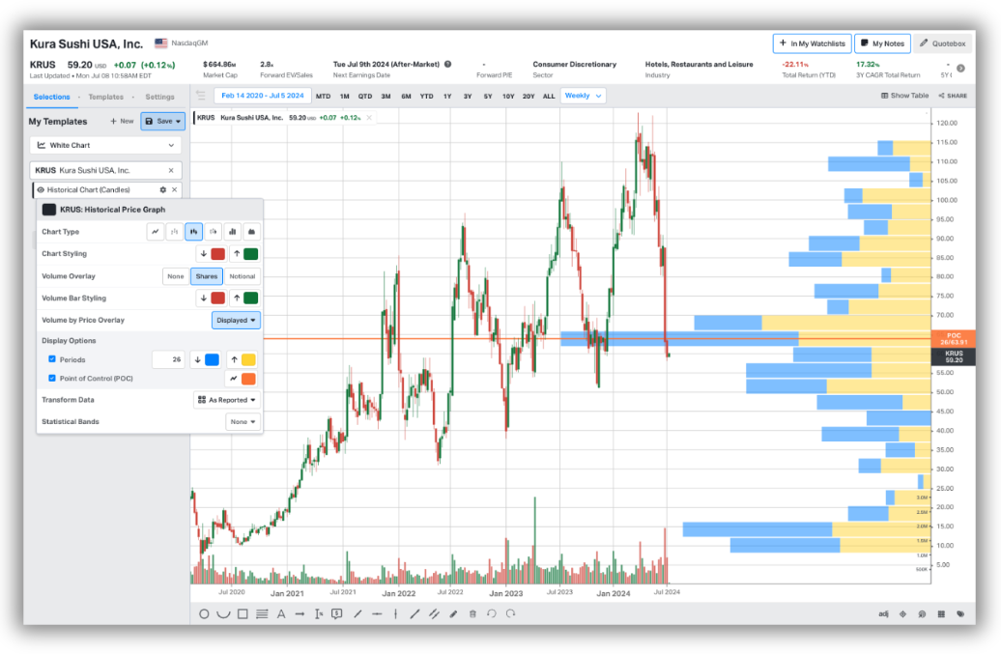This screenshot has height=654, width=1001.
Task: Open Transform Data As Reported dropdown
Action: (227, 400)
